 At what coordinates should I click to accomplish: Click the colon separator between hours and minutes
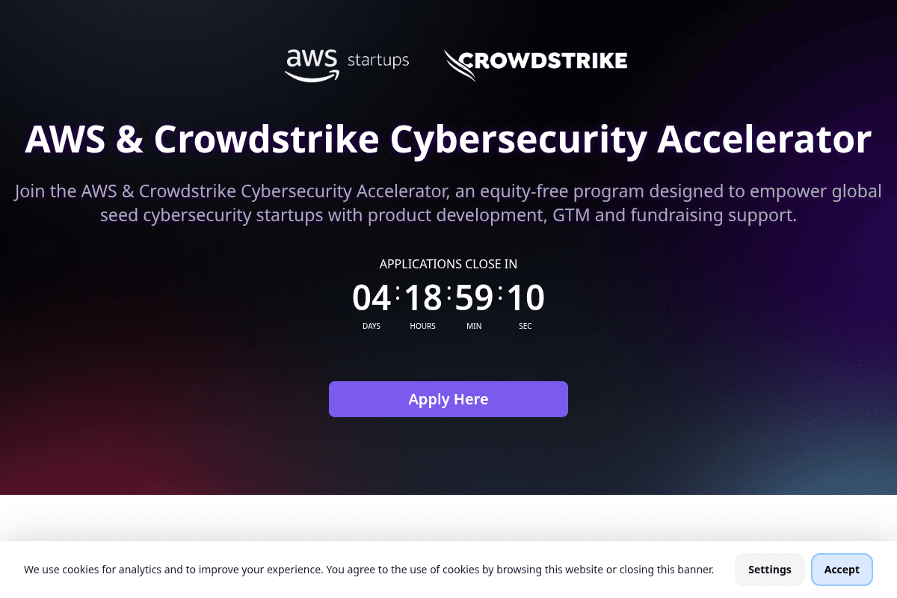pos(449,297)
